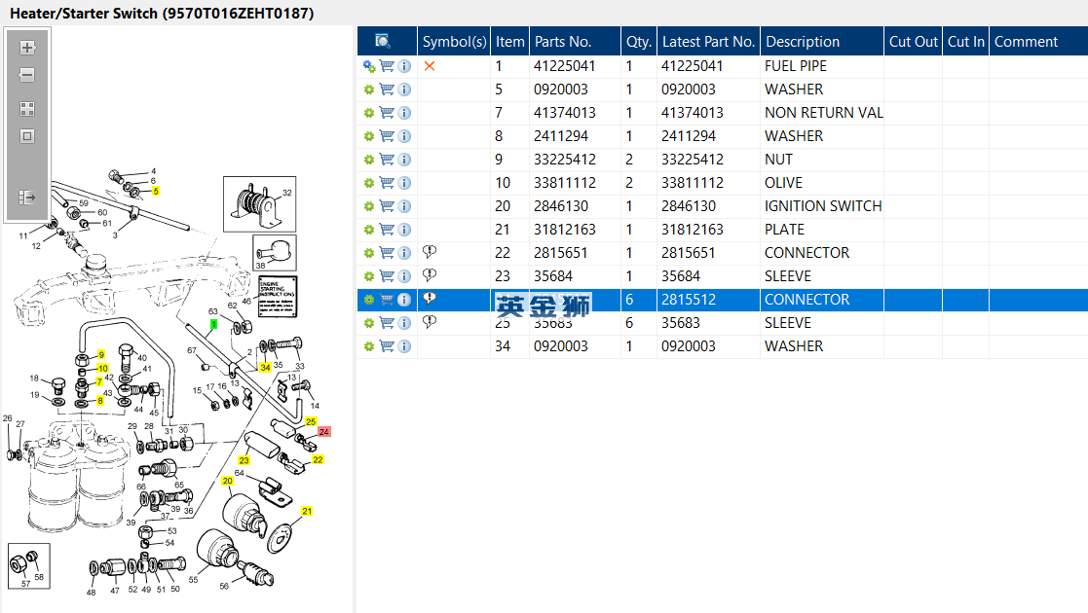Image resolution: width=1088 pixels, height=613 pixels.
Task: Click gear icon for FUEL PIPE
Action: 369,66
